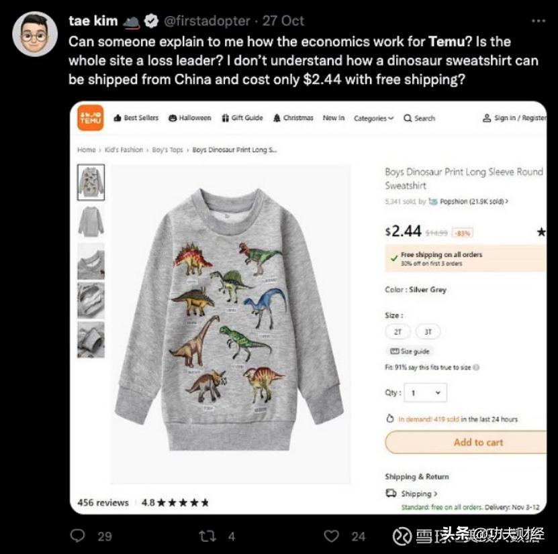The height and width of the screenshot is (554, 558).
Task: Click the Boy's Tops breadcrumb link
Action: point(167,150)
